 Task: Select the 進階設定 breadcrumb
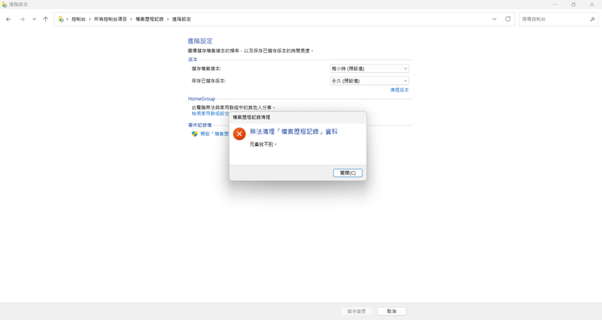coord(181,19)
